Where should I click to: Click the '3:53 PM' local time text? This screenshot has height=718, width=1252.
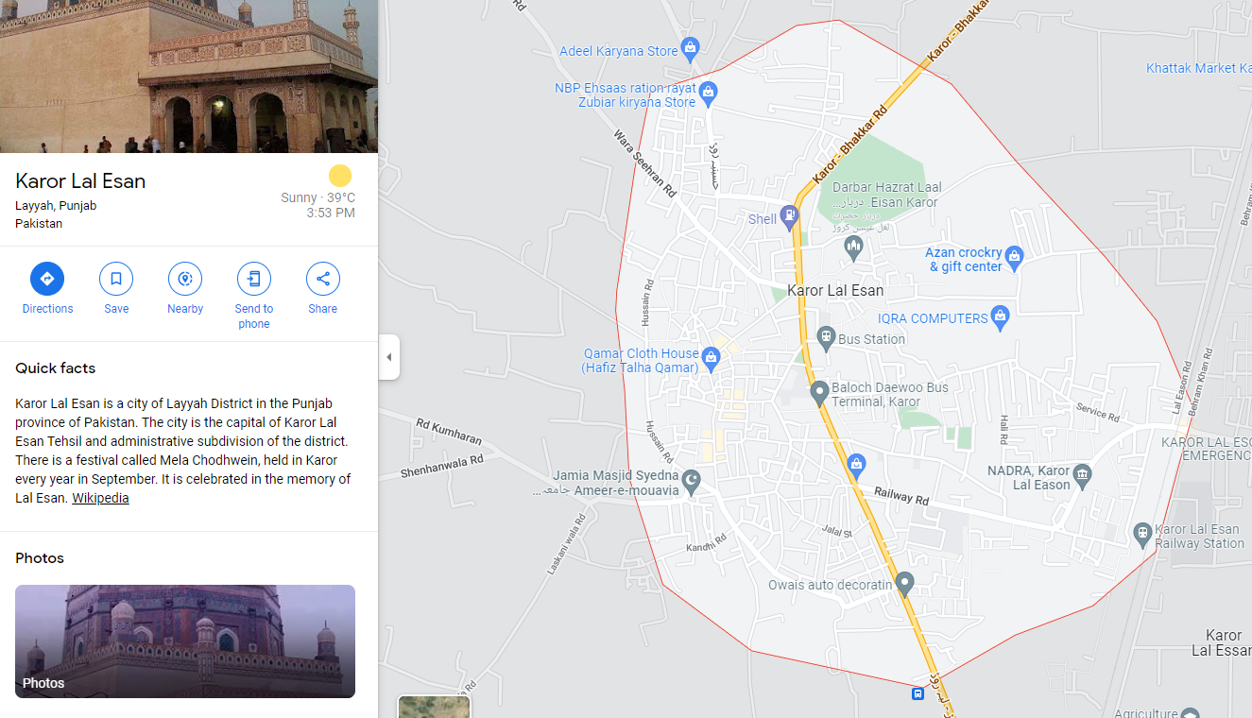pyautogui.click(x=331, y=213)
